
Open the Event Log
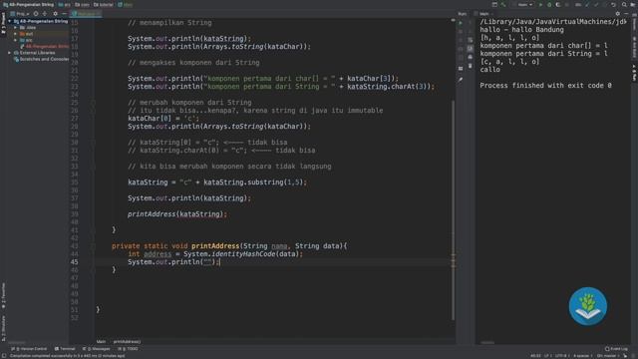[616, 349]
